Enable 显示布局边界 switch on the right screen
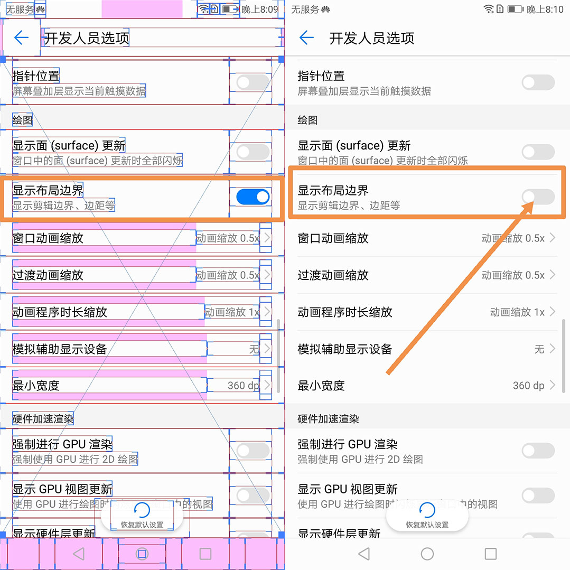The height and width of the screenshot is (570, 570). [x=538, y=197]
